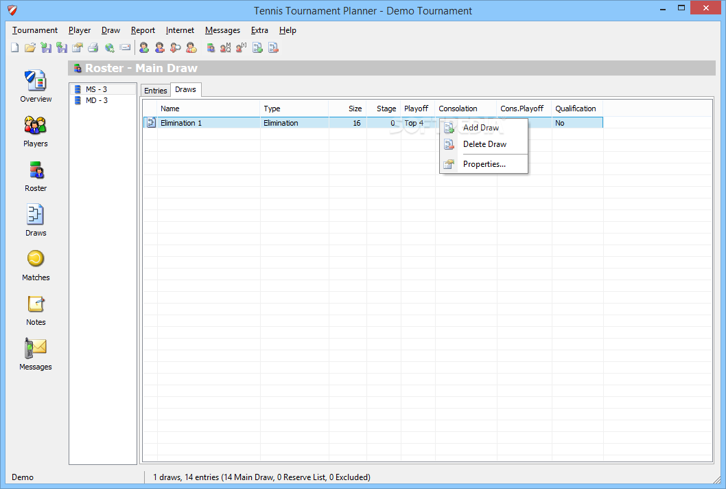The width and height of the screenshot is (726, 489).
Task: Switch to the Entries tab
Action: 156,91
